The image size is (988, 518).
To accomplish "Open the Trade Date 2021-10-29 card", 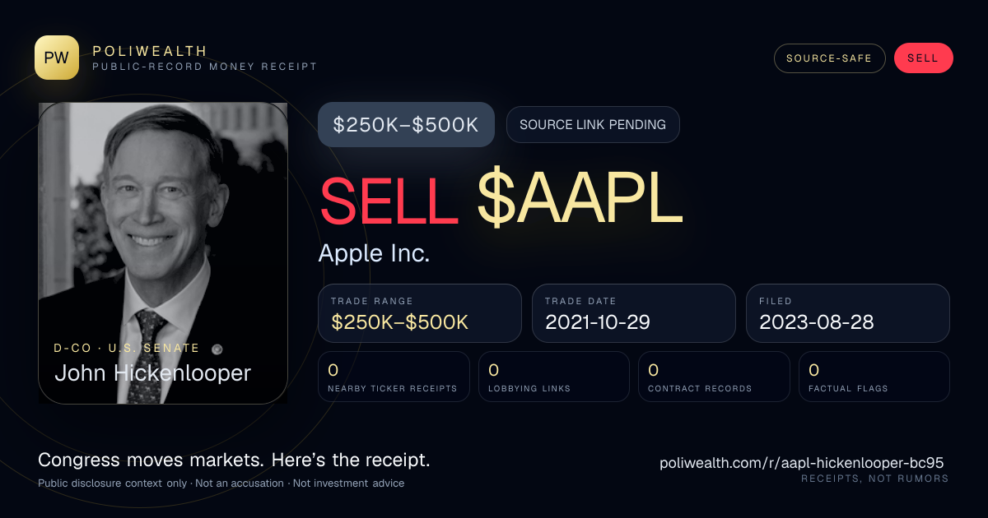I will click(x=634, y=313).
